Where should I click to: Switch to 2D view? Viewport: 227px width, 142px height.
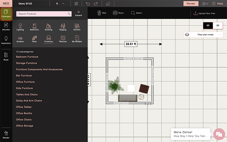tap(208, 26)
